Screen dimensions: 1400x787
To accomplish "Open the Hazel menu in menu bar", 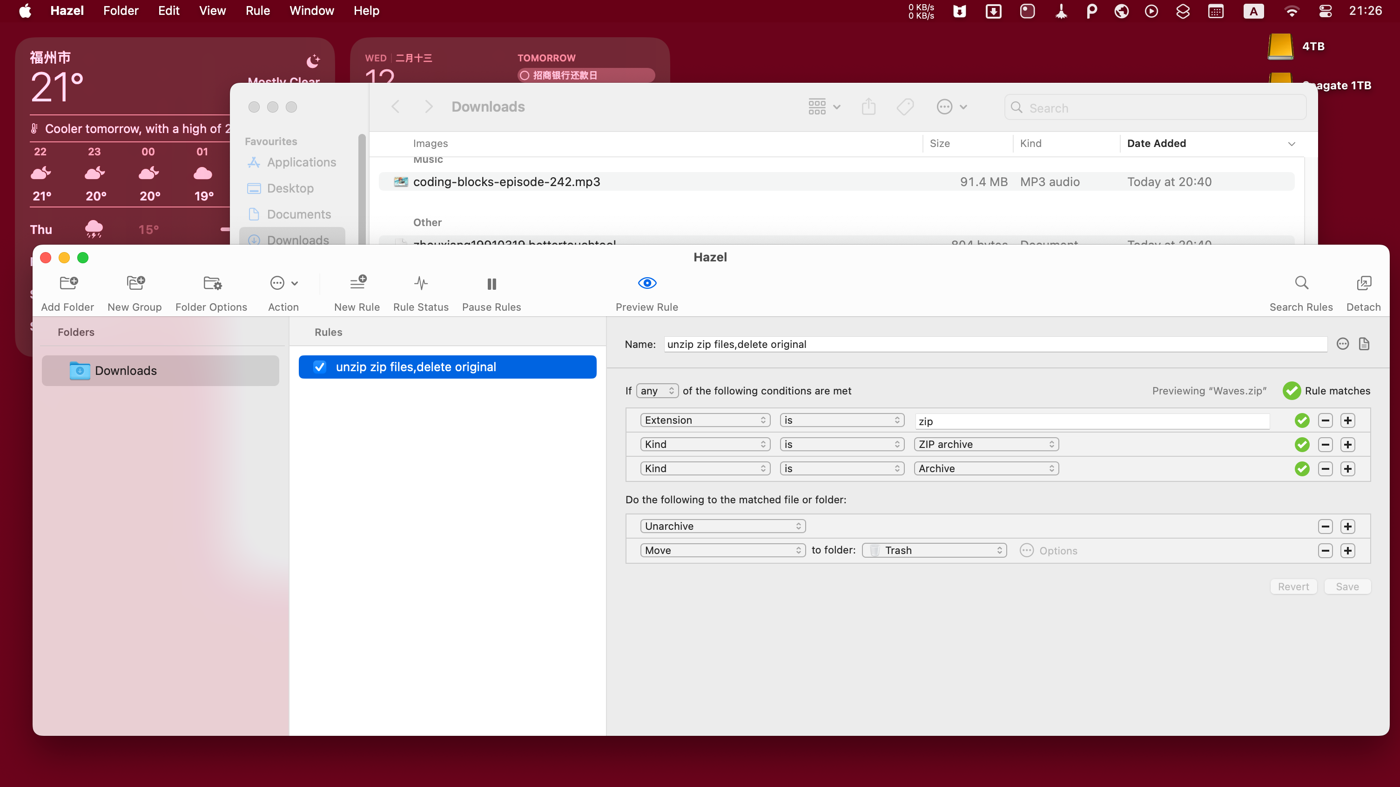I will coord(67,11).
